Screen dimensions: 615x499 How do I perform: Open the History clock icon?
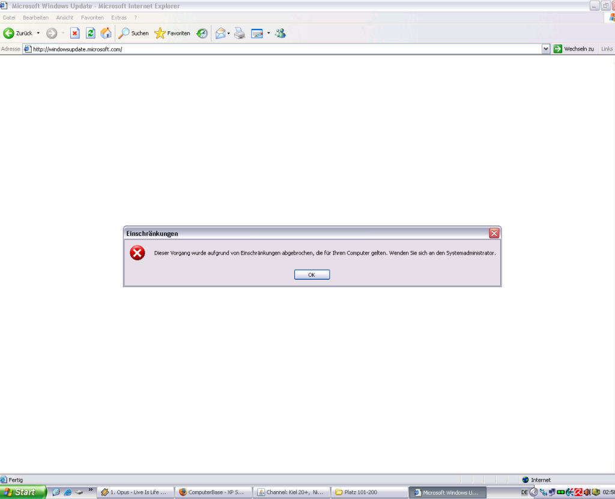(x=202, y=34)
